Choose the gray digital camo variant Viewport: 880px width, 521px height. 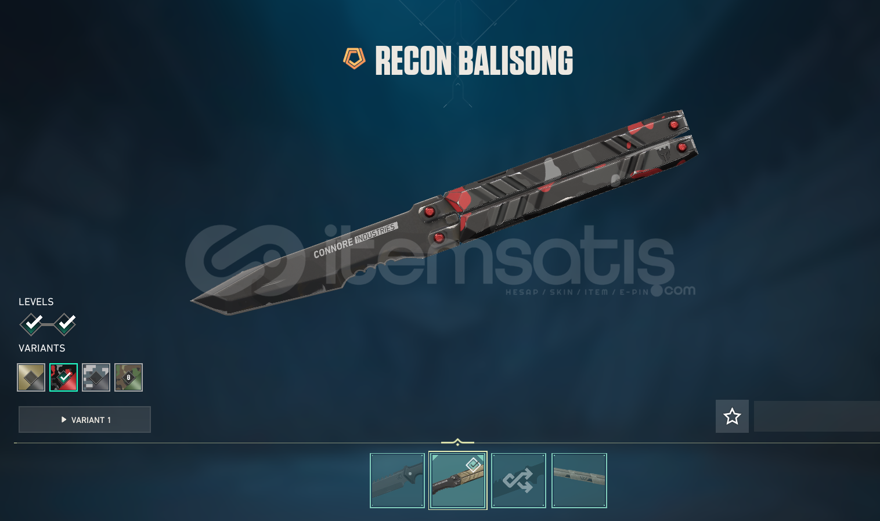tap(96, 378)
